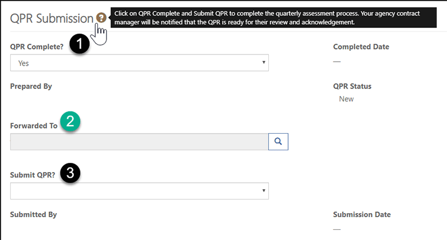Click the QPR Submission heading
The image size is (447, 240).
click(52, 18)
